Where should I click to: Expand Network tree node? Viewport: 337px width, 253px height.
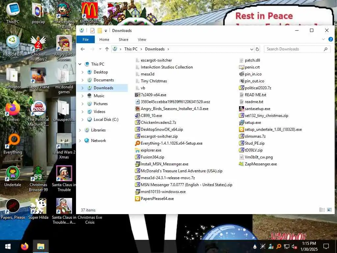(x=80, y=141)
